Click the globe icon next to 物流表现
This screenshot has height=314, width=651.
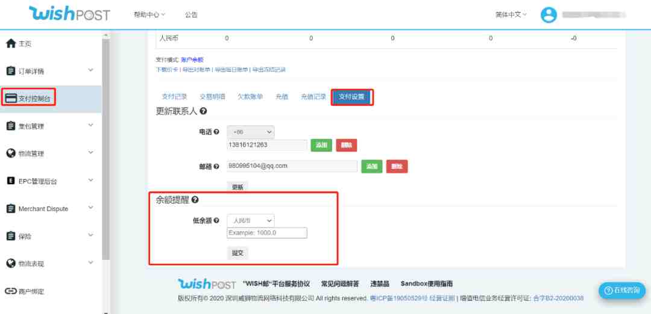pyautogui.click(x=11, y=263)
